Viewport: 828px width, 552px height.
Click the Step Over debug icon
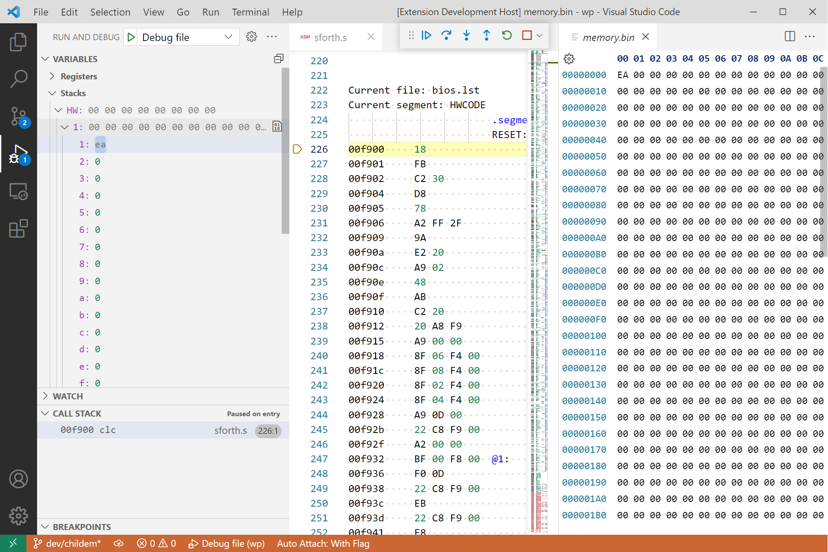click(446, 35)
